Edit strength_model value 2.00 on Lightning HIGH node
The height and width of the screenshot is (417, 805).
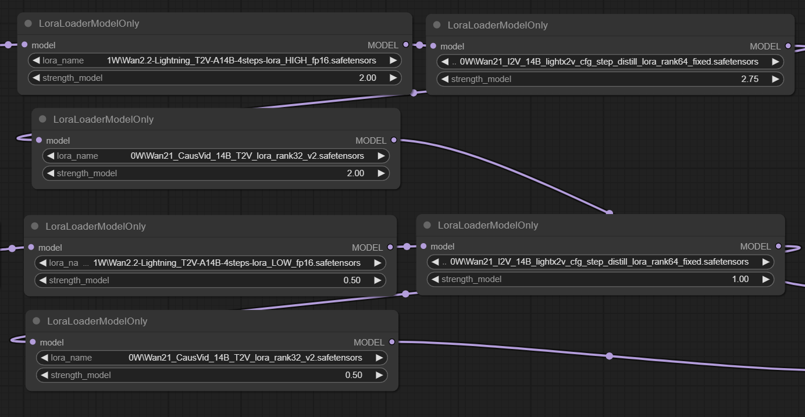coord(215,78)
